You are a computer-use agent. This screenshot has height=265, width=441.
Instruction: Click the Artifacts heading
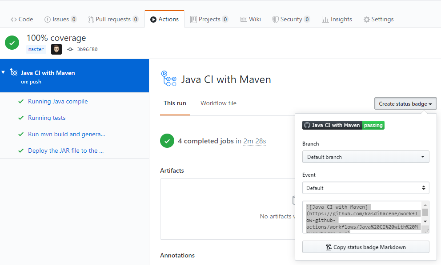tap(172, 171)
